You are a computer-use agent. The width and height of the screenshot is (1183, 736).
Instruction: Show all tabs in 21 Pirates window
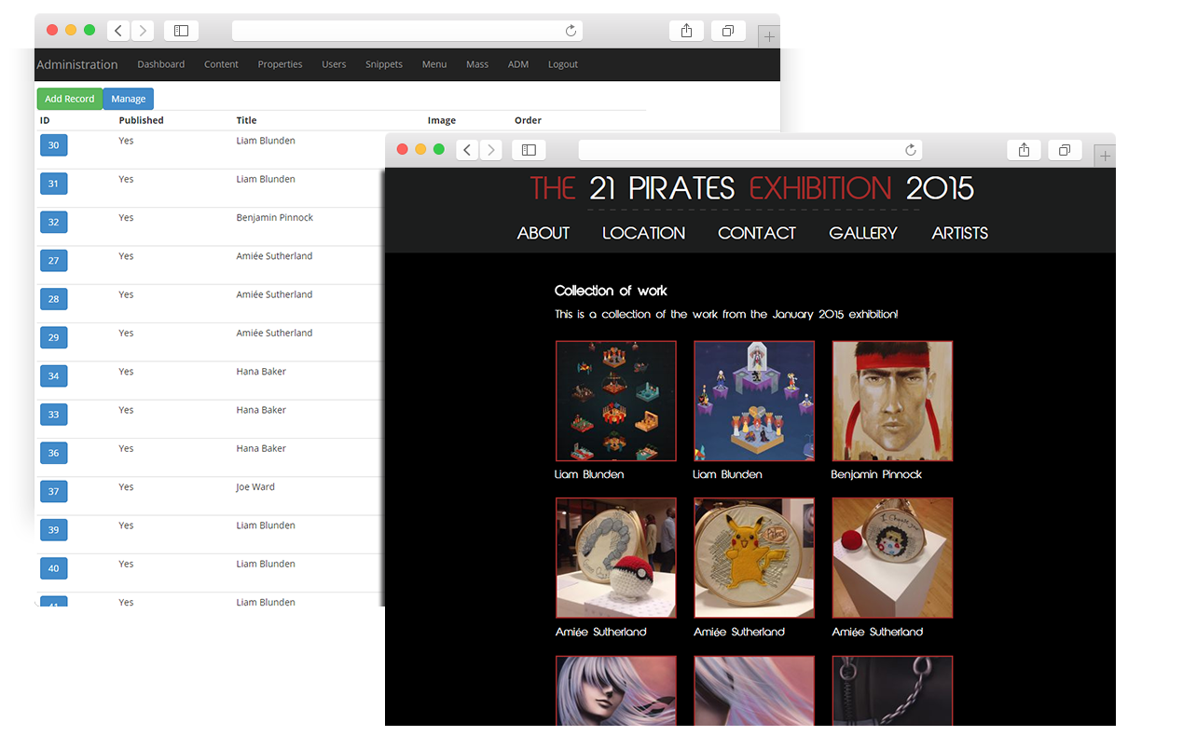(x=1065, y=150)
